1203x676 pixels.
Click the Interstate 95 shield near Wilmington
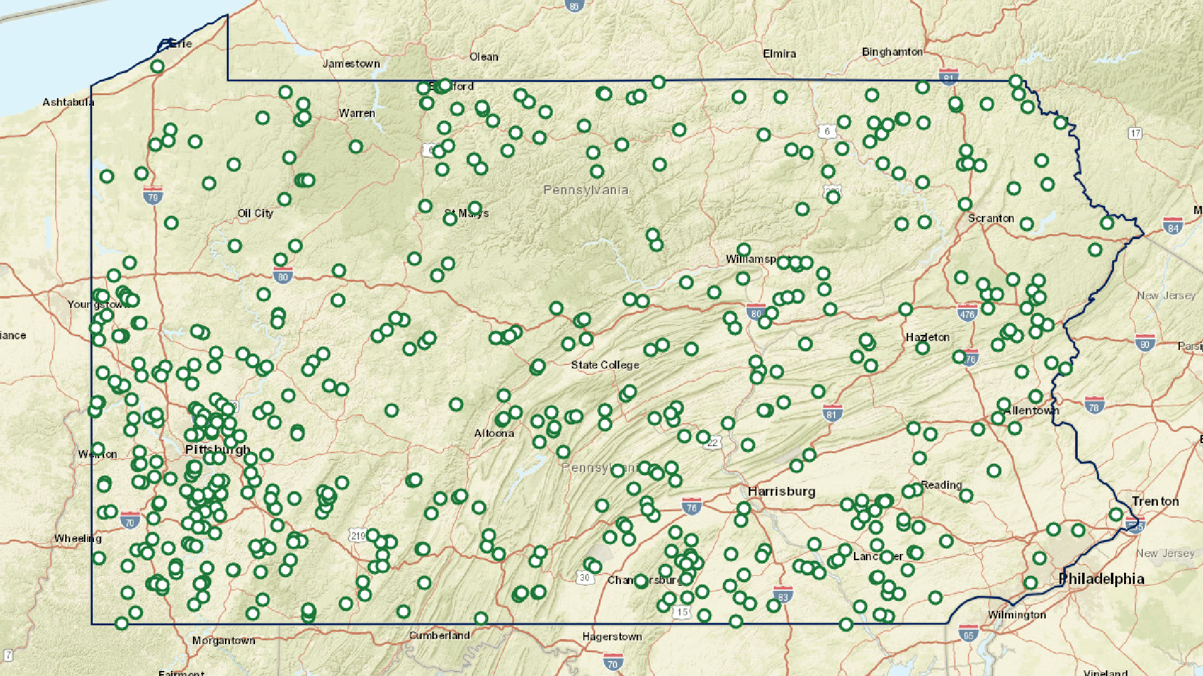969,633
